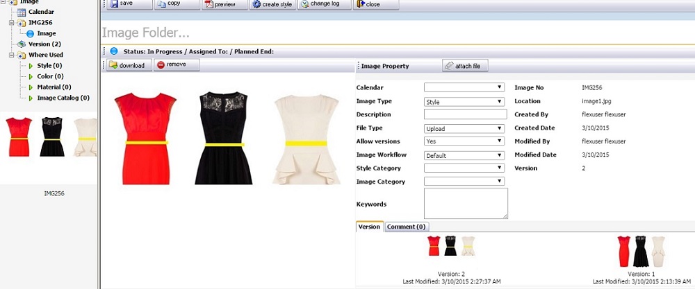Click the download button
Viewport: 695px width, 289px height.
(x=129, y=65)
